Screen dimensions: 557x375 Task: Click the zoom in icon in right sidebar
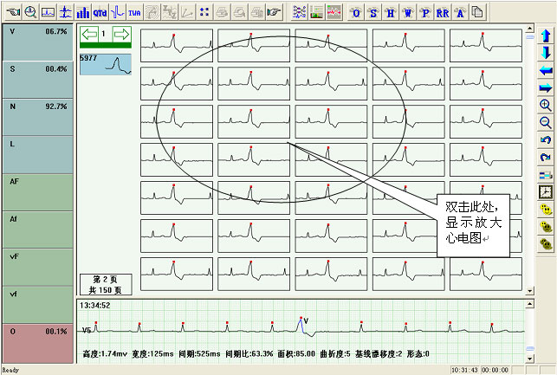point(546,105)
